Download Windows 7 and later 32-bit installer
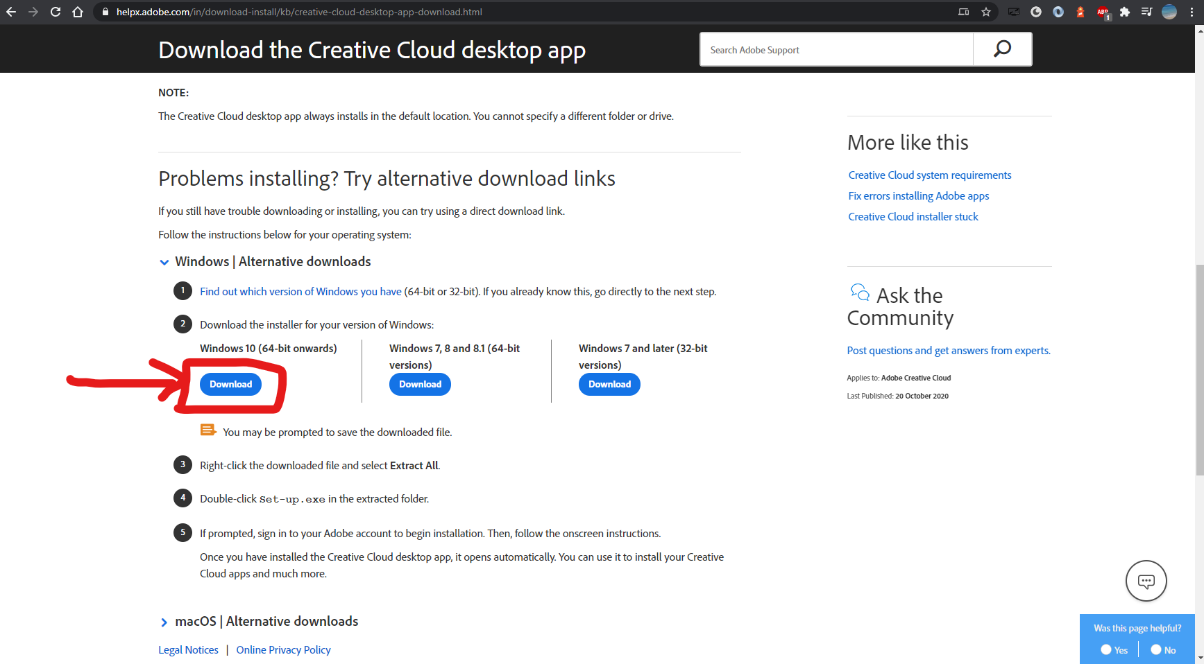The height and width of the screenshot is (664, 1204). point(609,384)
